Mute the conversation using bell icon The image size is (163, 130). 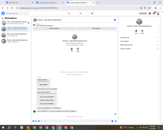136,31
